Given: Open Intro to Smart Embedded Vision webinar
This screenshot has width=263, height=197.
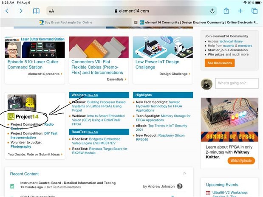Looking at the screenshot, I should (98, 120).
